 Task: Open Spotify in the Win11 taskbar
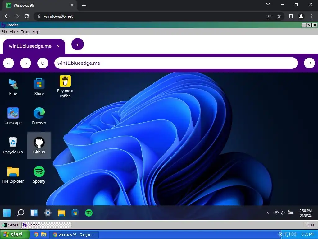point(89,213)
